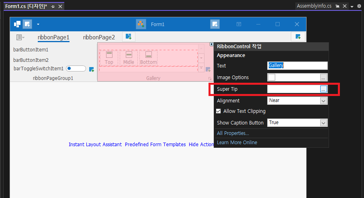
Task: Expand the gallery dropdown button
Action: [x=201, y=67]
